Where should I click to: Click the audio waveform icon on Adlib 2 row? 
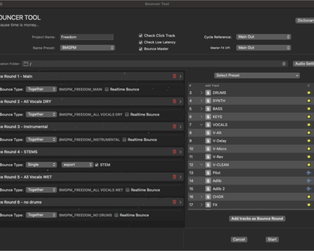pos(308,189)
